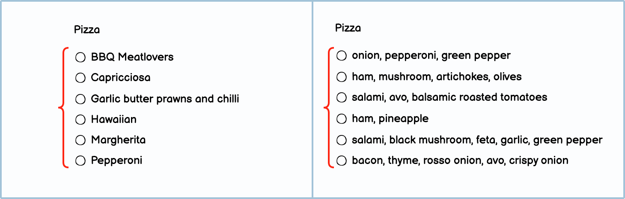Click the 'ham, pineapple' label text
This screenshot has height=199, width=625.
click(390, 119)
